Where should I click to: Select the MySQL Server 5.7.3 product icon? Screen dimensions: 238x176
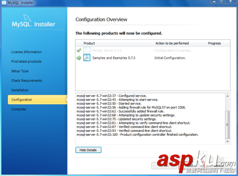click(87, 50)
